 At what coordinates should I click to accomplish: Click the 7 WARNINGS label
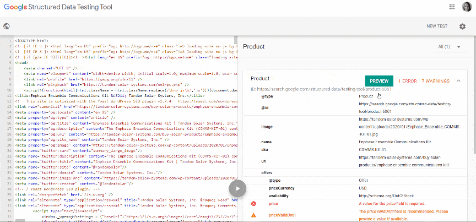[436, 81]
